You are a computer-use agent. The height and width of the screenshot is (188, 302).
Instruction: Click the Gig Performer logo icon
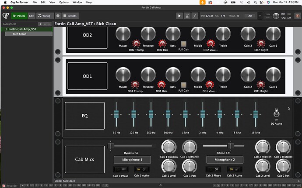coord(6,16)
